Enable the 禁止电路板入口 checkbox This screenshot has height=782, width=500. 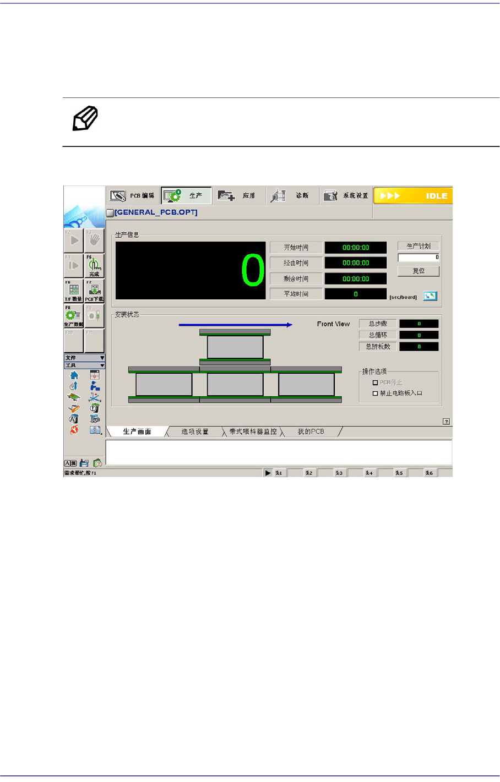[376, 393]
